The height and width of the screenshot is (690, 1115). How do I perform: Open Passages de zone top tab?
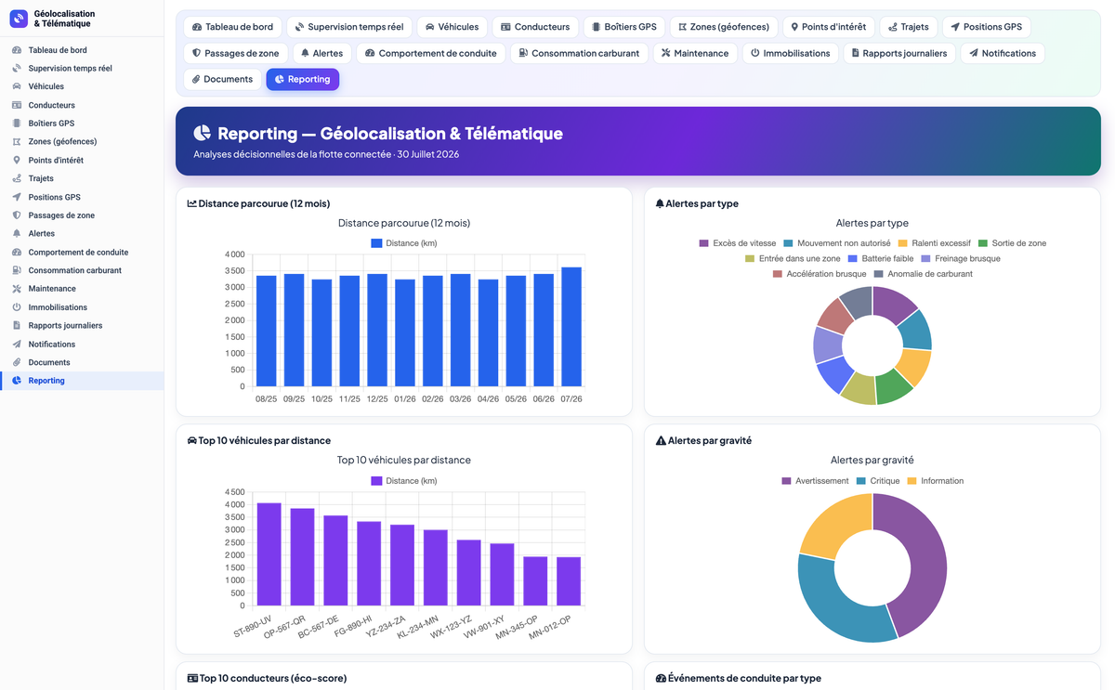[236, 53]
